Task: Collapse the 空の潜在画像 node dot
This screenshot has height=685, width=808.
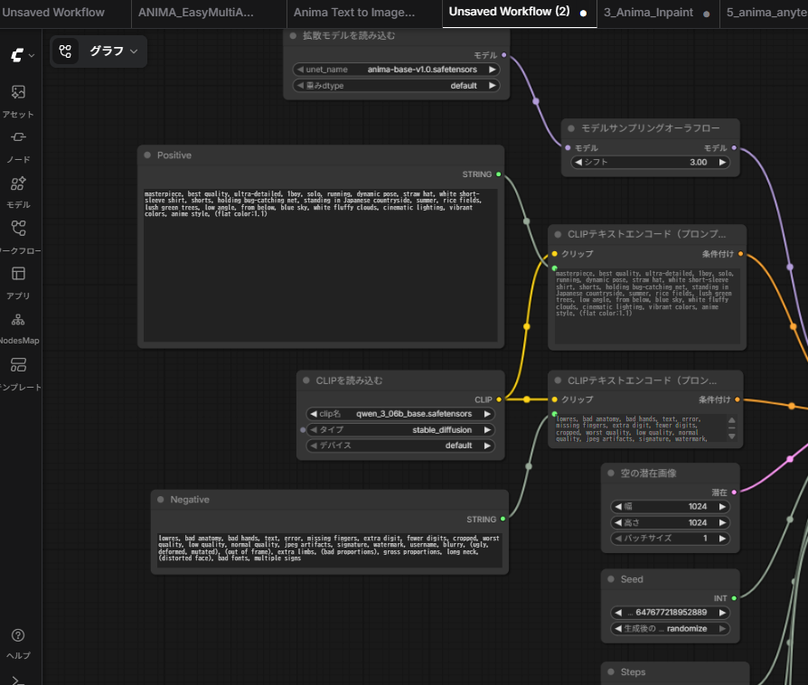Action: point(611,474)
